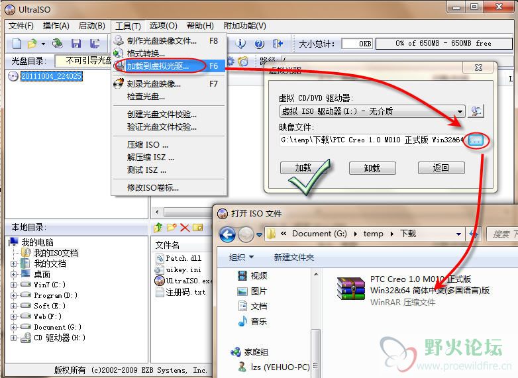Choose 加载到虚拟光驱... from Tools menu

(169, 66)
